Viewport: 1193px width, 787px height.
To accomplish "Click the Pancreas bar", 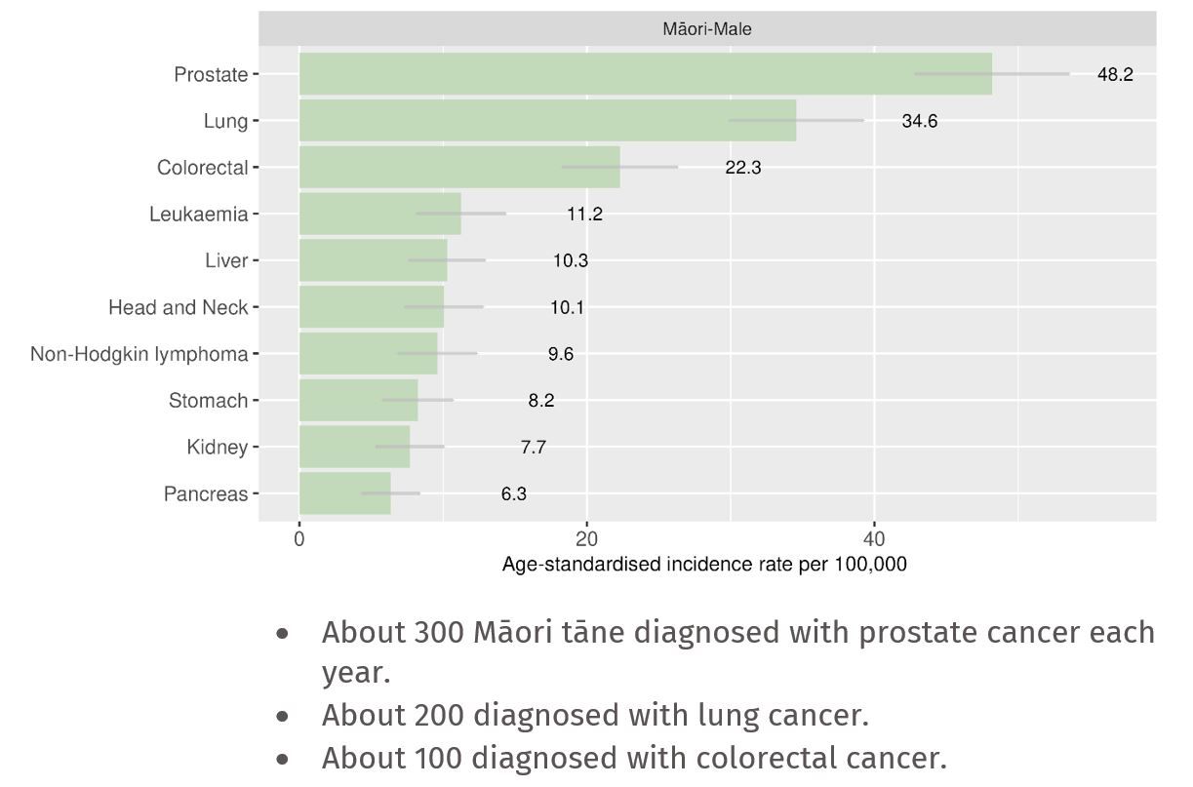I will [344, 493].
